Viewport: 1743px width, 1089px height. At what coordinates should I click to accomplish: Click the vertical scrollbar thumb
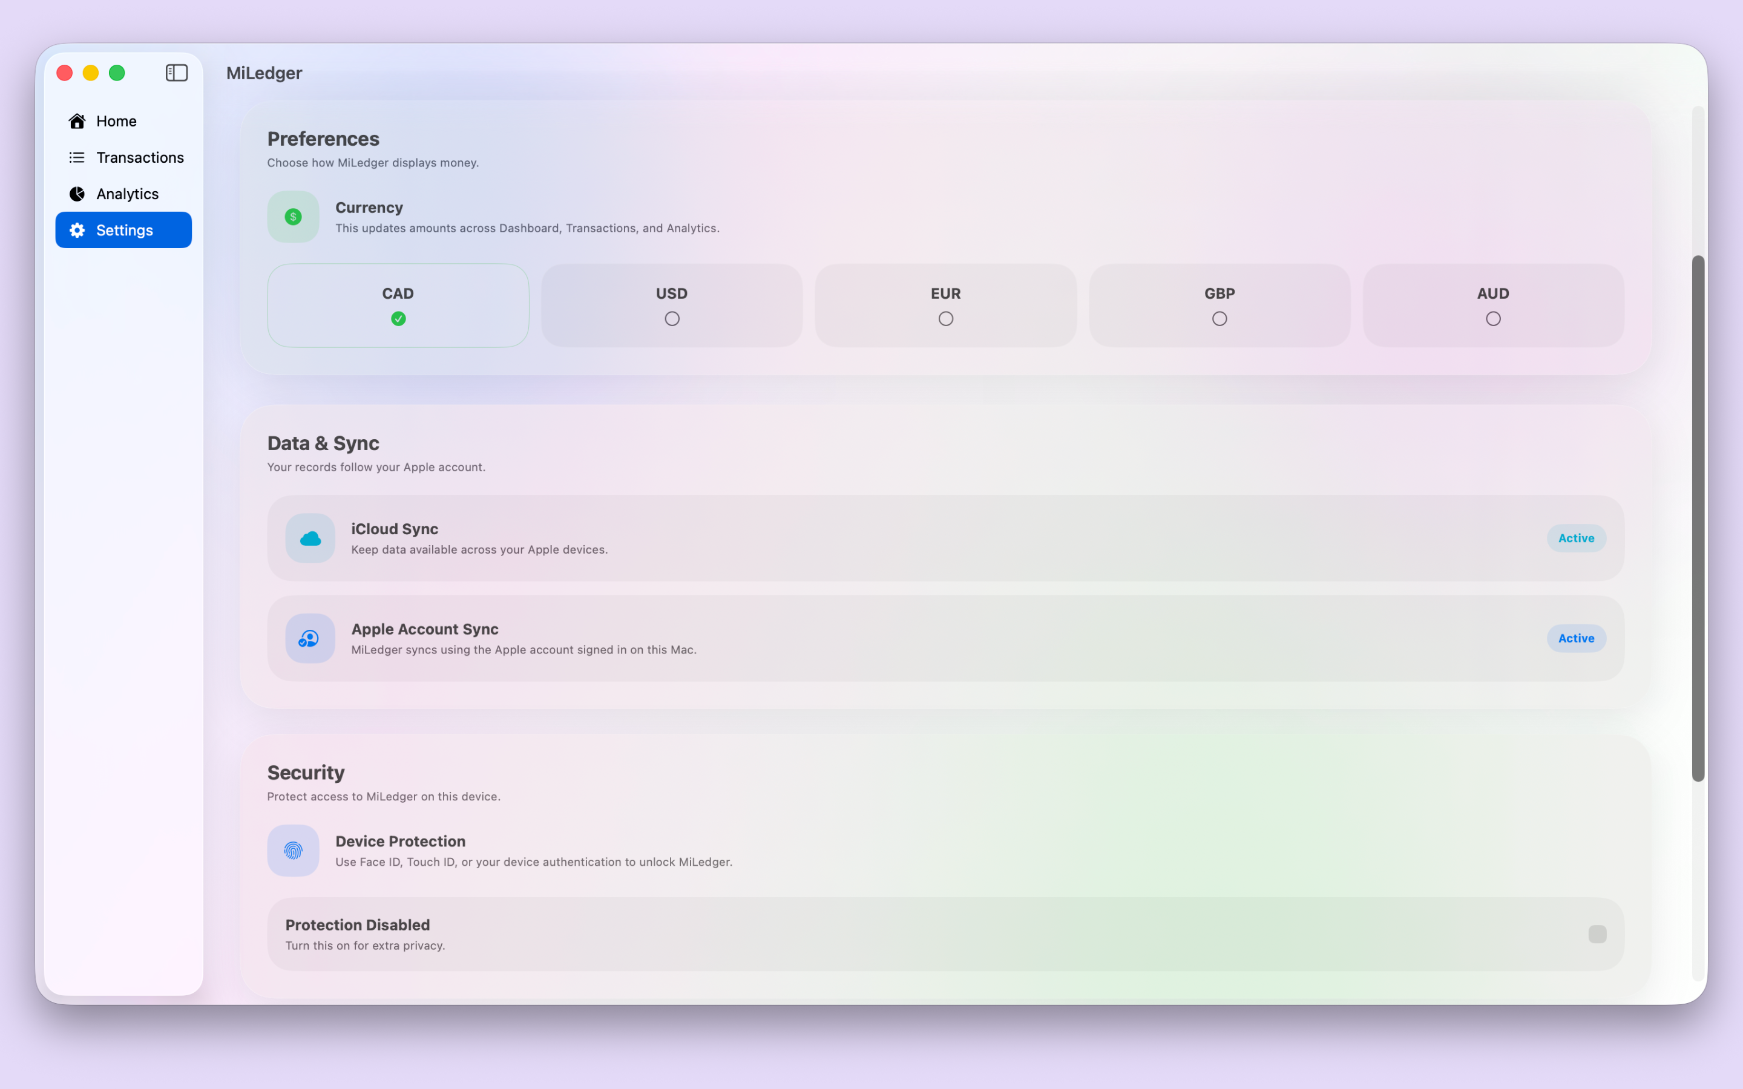pyautogui.click(x=1698, y=518)
